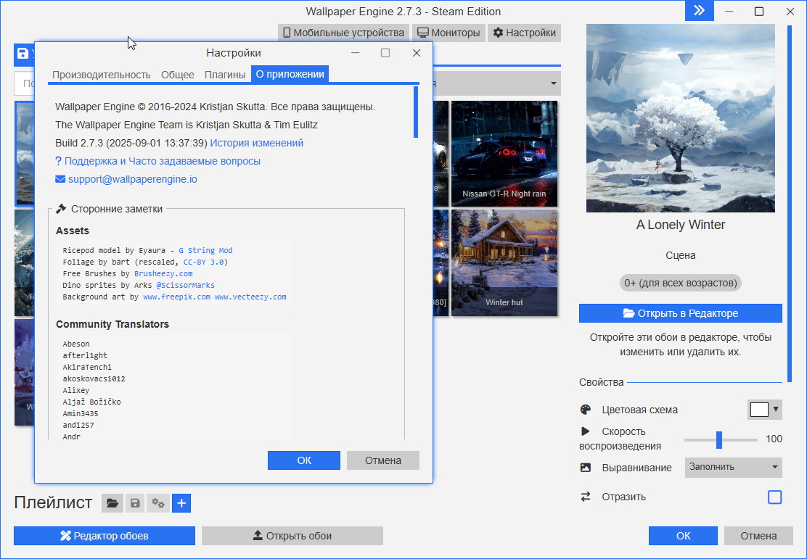The height and width of the screenshot is (559, 807).
Task: Open www.vecteezy.com link
Action: [250, 297]
